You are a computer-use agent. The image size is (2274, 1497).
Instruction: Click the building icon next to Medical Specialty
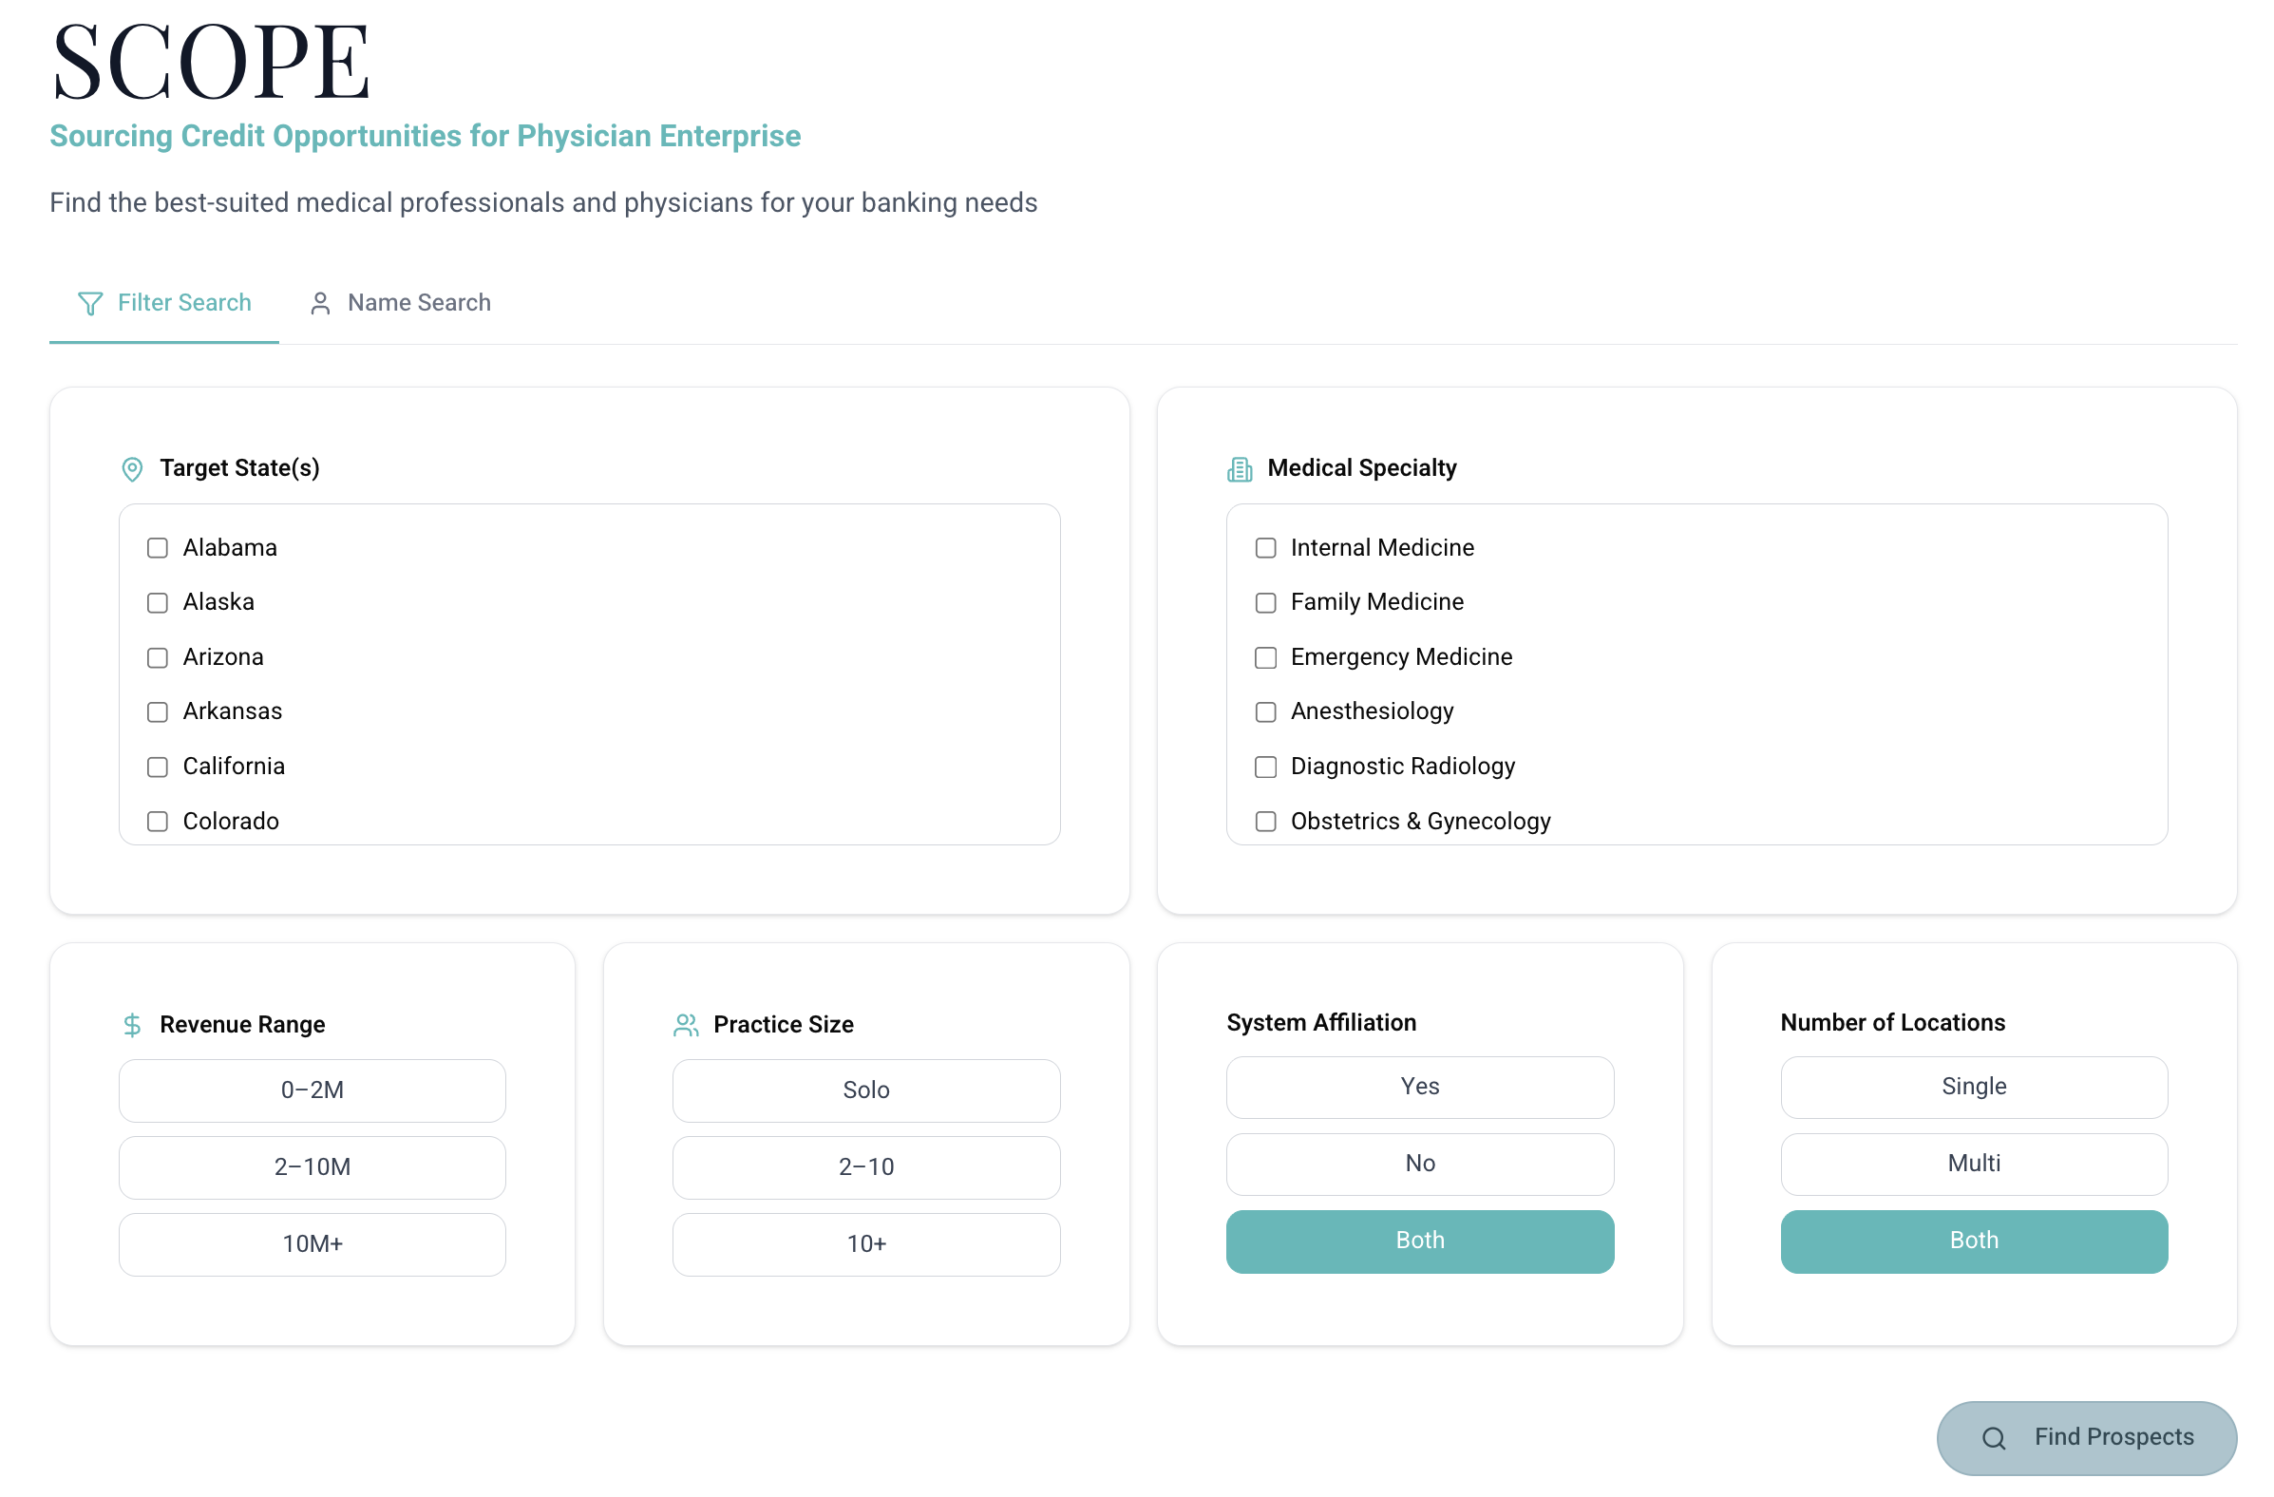tap(1240, 468)
